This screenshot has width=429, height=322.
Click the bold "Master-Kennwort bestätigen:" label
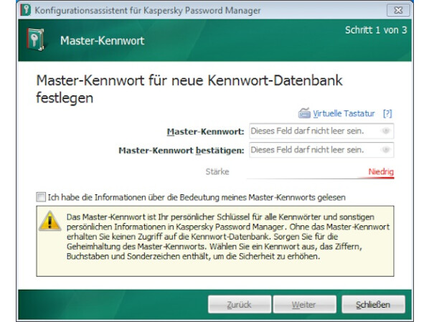[181, 151]
